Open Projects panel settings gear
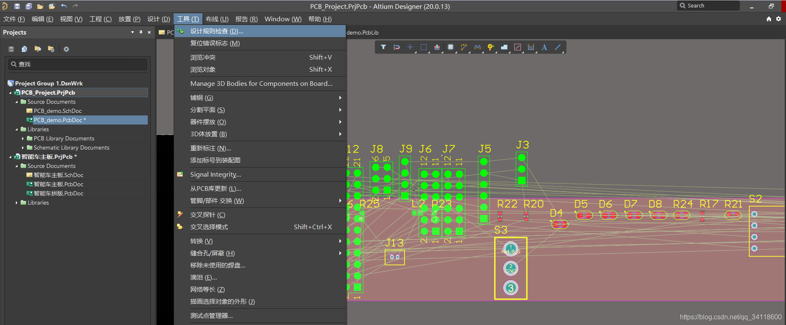The width and height of the screenshot is (786, 325). (x=66, y=49)
